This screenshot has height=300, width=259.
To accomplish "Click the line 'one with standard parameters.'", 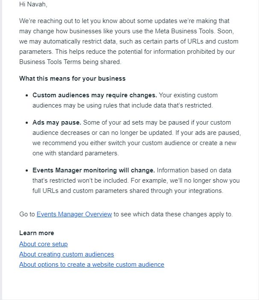I will (x=75, y=153).
